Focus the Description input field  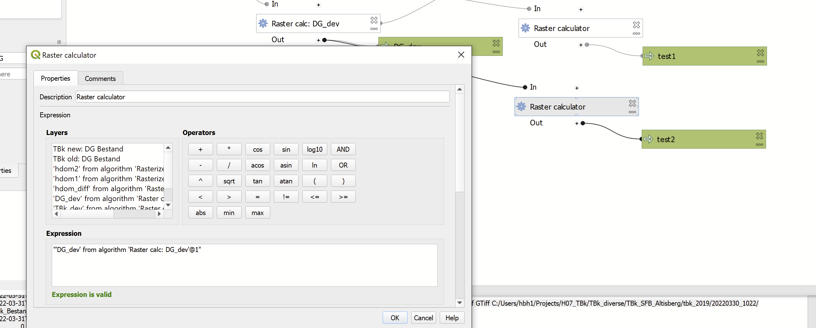click(262, 97)
